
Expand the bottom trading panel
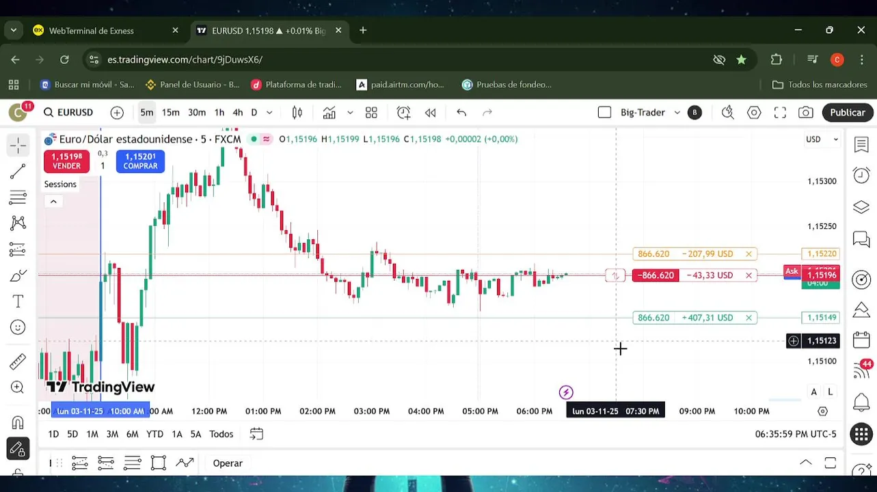(806, 463)
